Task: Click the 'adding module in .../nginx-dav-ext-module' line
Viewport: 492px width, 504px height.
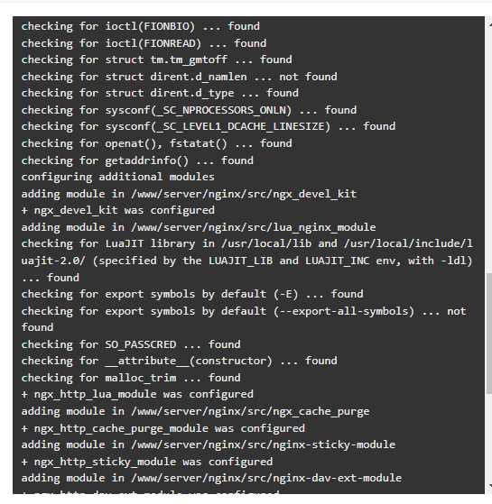Action: click(211, 478)
